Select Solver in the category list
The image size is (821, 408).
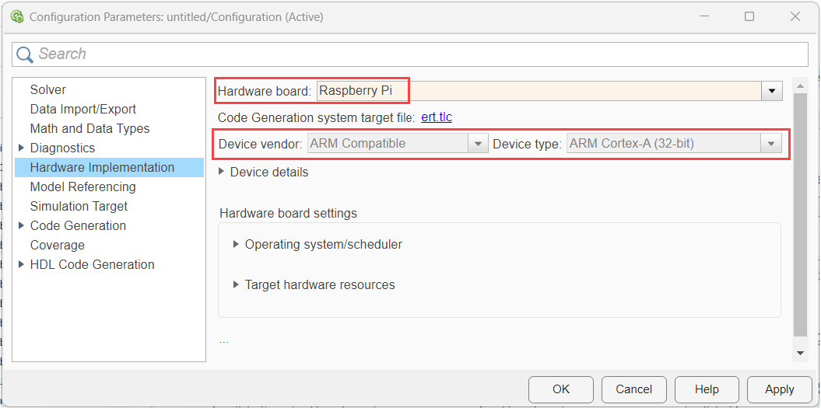click(x=48, y=90)
